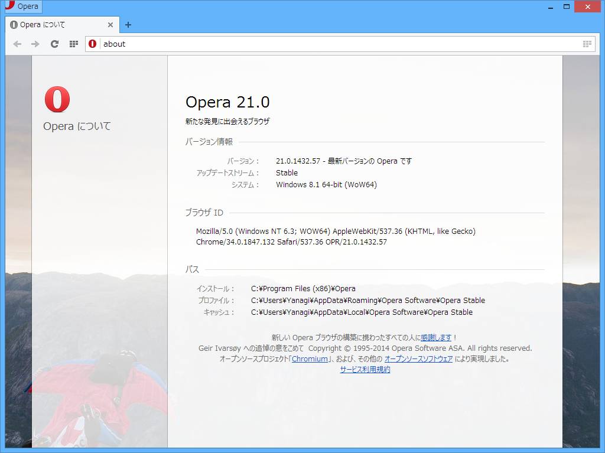Screen dimensions: 605x453
Task: Click inside the address bar showing about
Action: 236,44
